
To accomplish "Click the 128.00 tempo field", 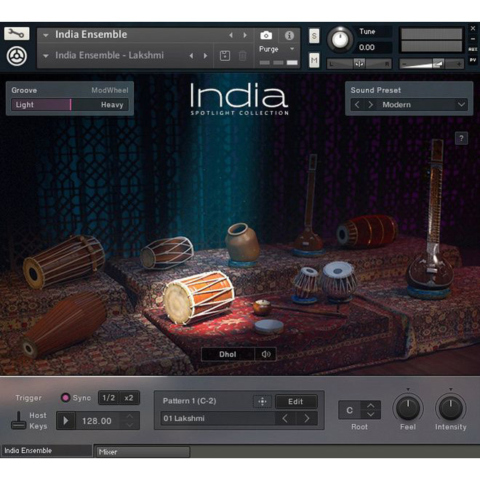I will coord(97,421).
